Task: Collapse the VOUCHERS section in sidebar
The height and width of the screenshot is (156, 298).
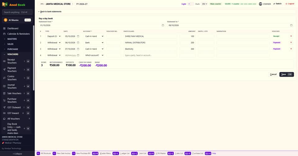Action: point(13,54)
